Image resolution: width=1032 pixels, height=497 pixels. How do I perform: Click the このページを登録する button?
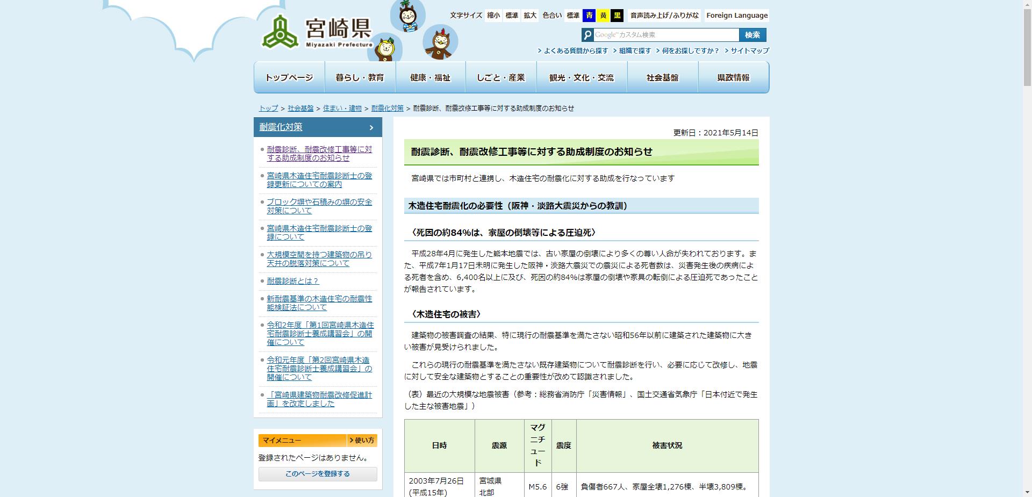pos(318,474)
